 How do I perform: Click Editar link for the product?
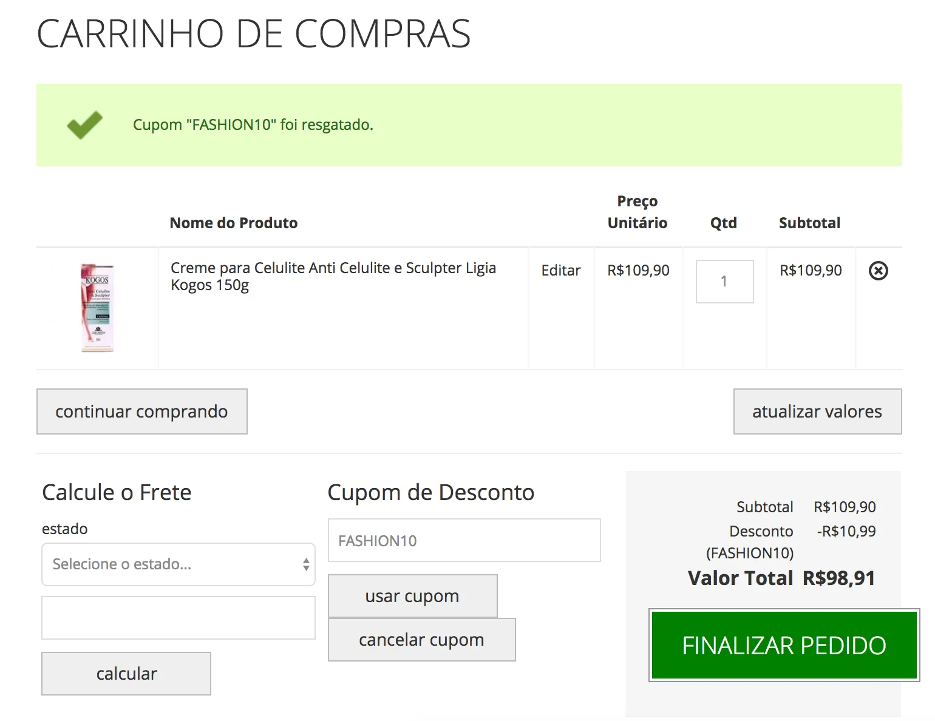561,271
